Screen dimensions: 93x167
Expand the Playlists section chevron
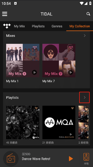(x=85, y=97)
